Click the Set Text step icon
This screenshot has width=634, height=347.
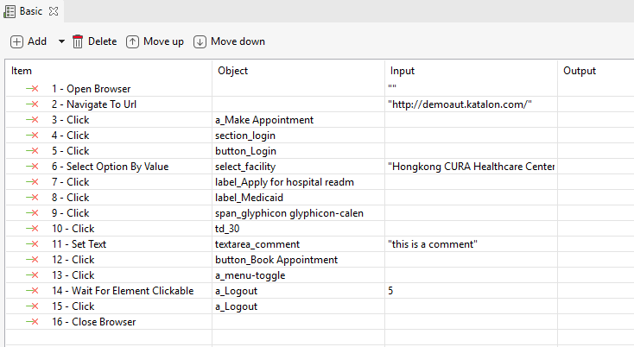[32, 244]
